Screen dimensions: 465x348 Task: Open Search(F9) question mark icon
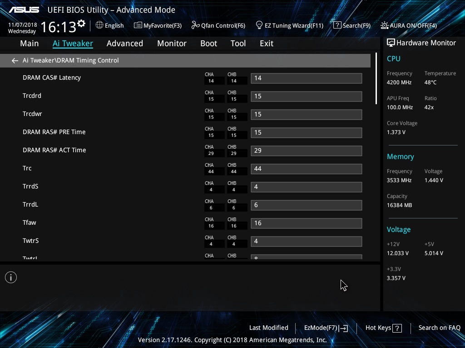coord(337,25)
